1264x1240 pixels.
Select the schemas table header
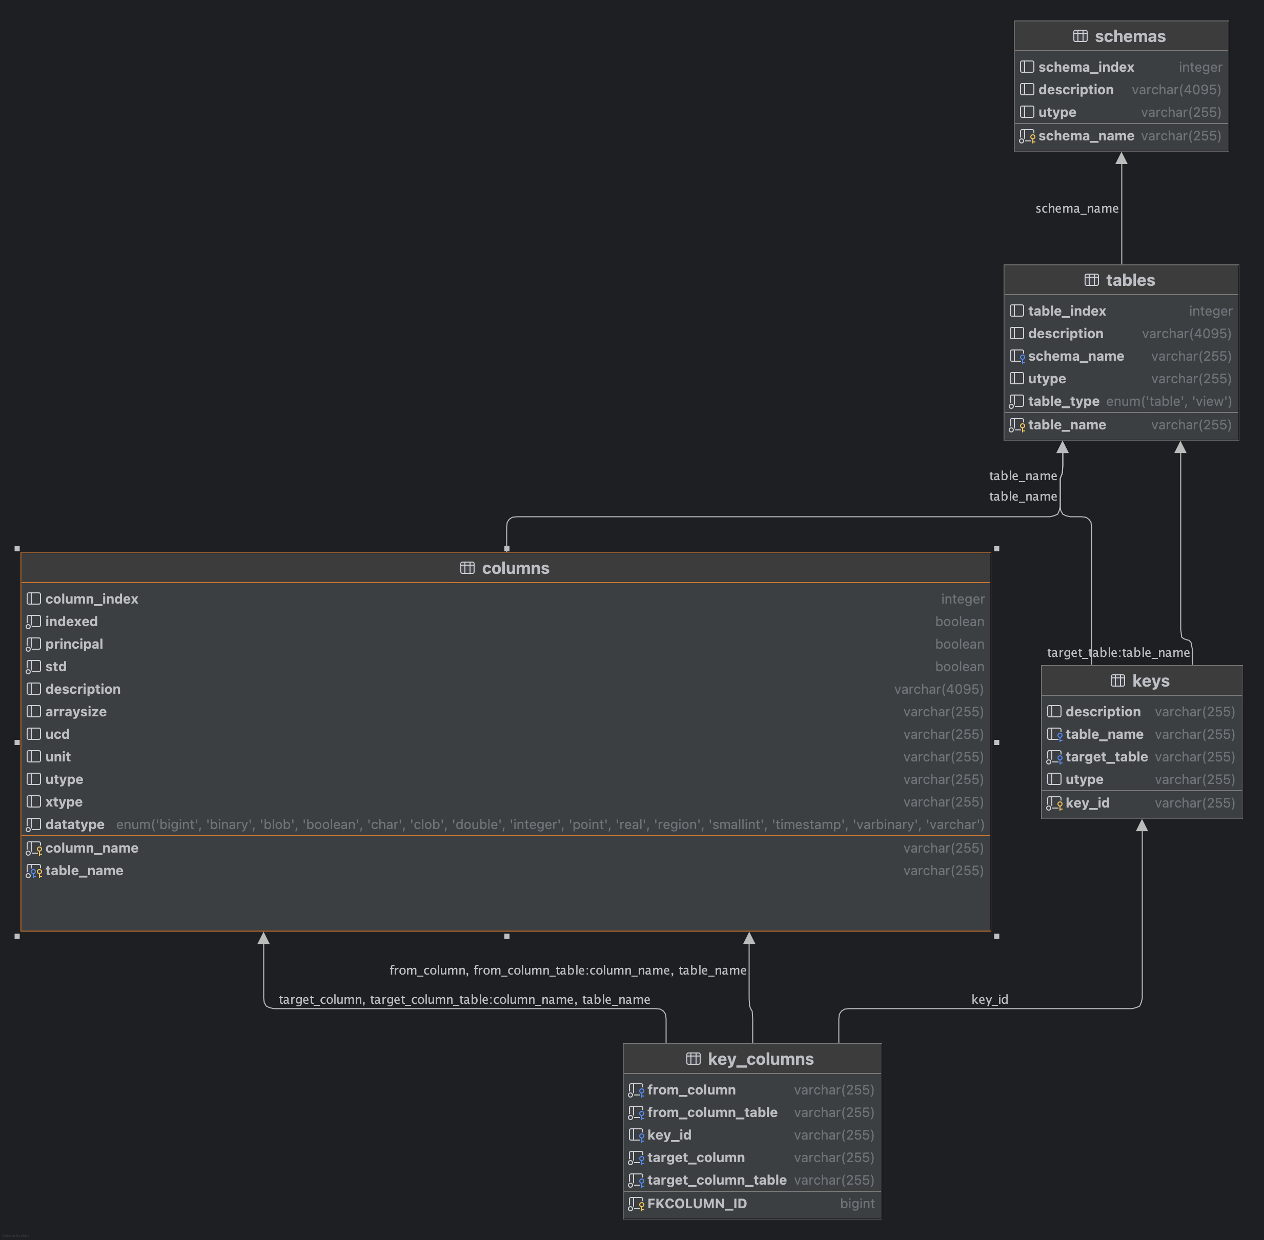coord(1122,36)
